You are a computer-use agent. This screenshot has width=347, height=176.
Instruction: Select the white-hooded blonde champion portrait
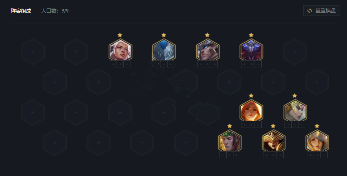coord(317,141)
